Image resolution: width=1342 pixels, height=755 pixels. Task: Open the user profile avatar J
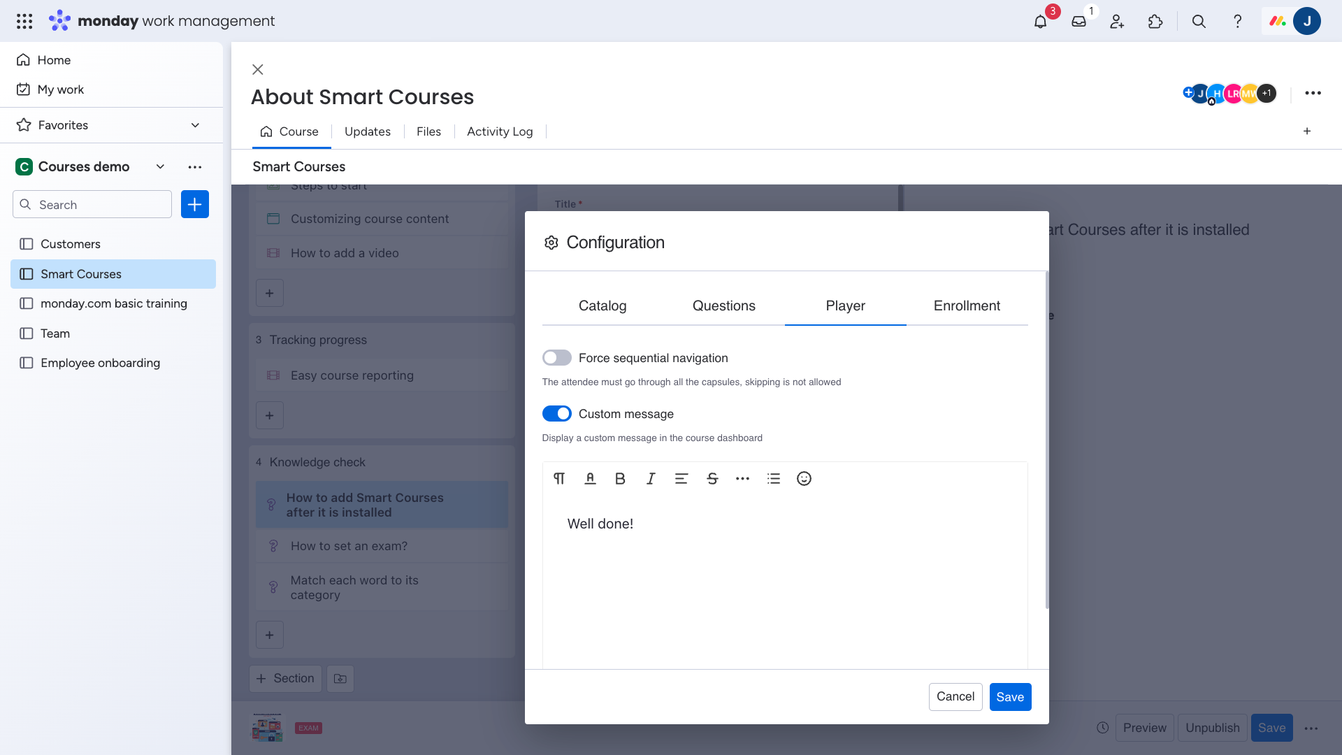click(x=1306, y=21)
